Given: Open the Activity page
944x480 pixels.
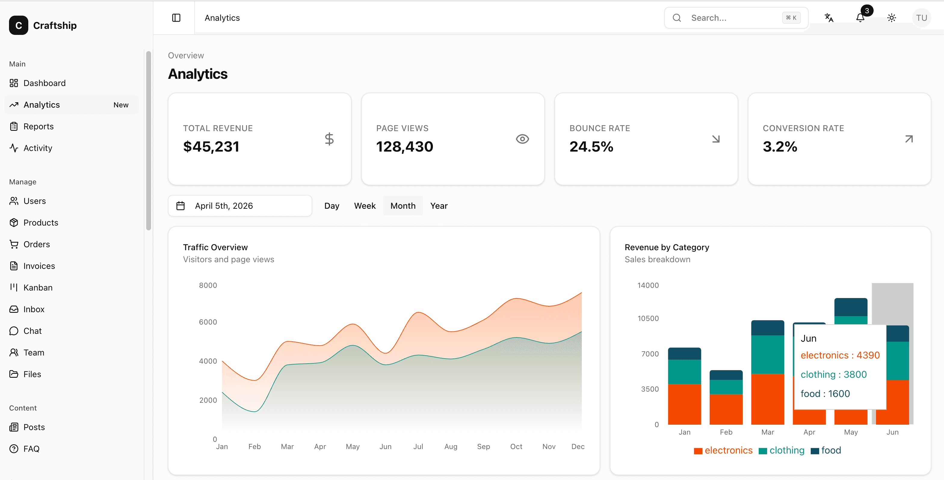Looking at the screenshot, I should [37, 148].
